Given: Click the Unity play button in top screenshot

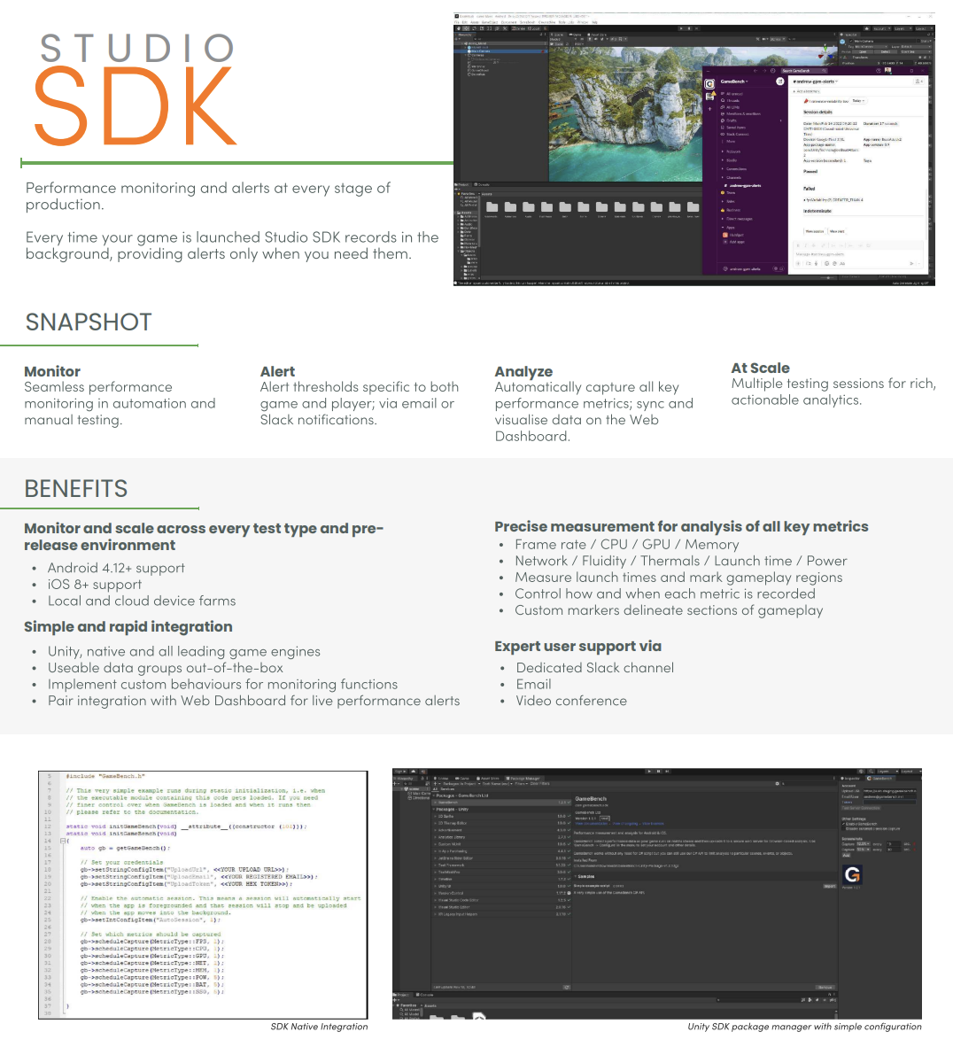Looking at the screenshot, I should tap(682, 28).
